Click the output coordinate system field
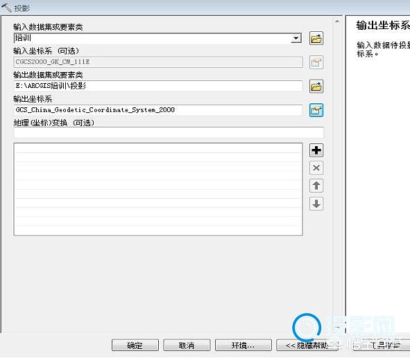Image resolution: width=410 pixels, height=358 pixels. pos(158,110)
